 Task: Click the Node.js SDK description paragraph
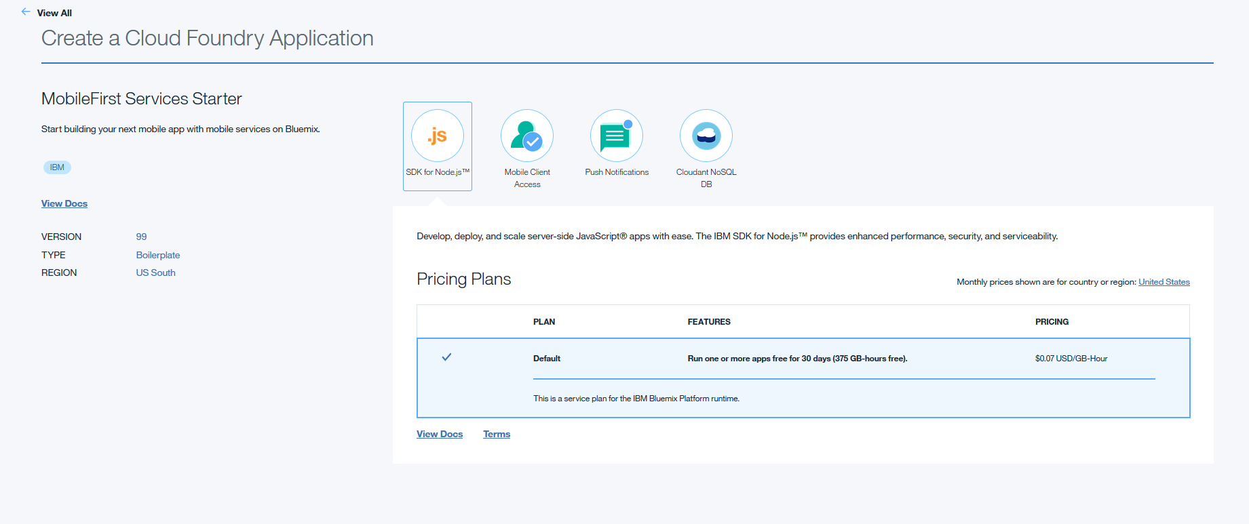737,237
